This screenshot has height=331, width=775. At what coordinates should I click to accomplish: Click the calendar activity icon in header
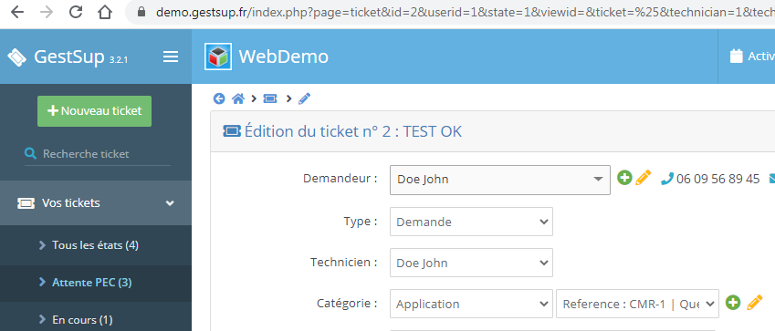[x=737, y=57]
